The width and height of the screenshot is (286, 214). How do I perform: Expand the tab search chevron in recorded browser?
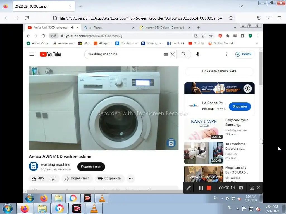pos(235,28)
